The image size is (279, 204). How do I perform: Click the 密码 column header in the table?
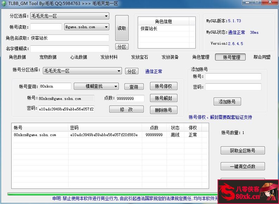coord(105,128)
